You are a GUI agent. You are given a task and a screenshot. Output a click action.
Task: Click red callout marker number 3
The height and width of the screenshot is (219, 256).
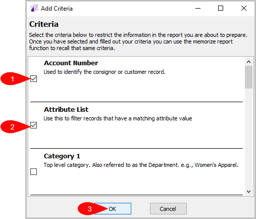(89, 209)
